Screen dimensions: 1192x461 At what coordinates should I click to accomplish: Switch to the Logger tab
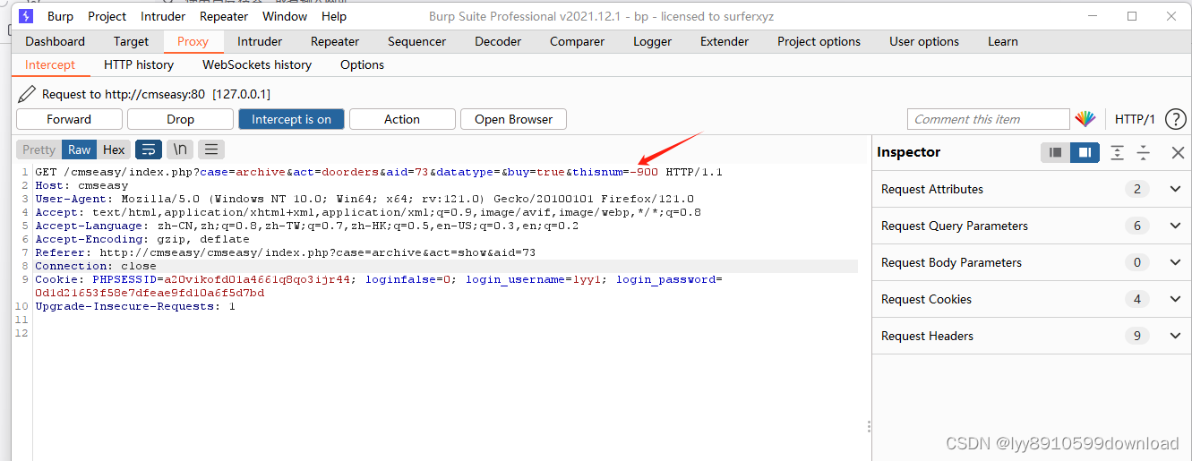[653, 41]
